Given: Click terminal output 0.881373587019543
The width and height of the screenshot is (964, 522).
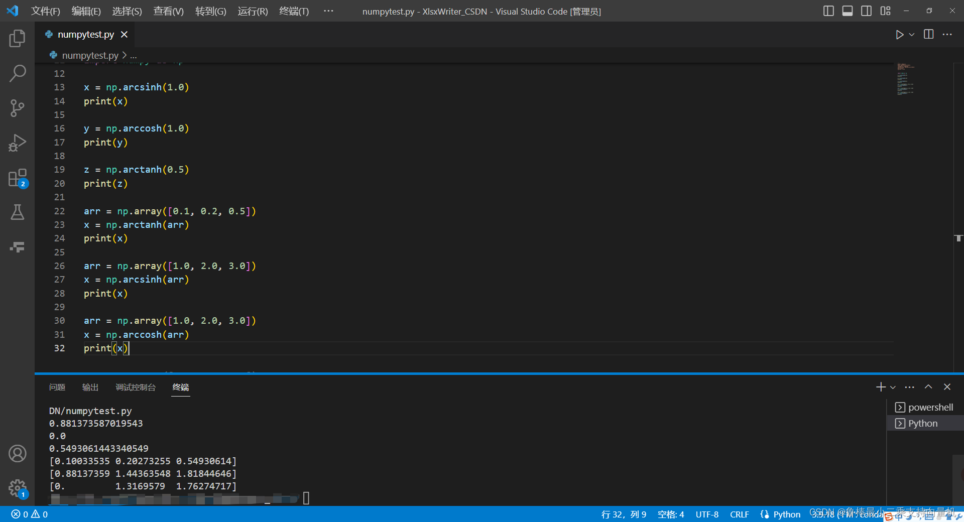Looking at the screenshot, I should pos(96,423).
